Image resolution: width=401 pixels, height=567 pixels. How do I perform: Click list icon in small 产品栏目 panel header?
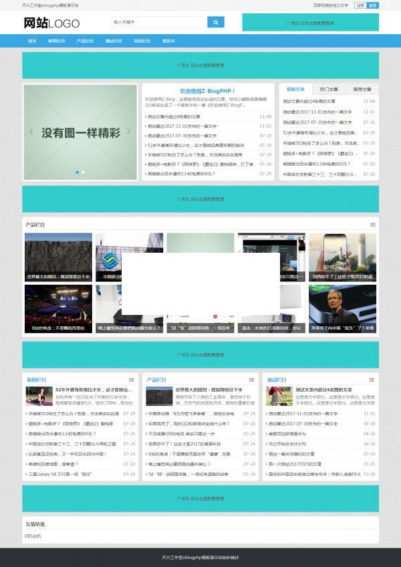[251, 380]
